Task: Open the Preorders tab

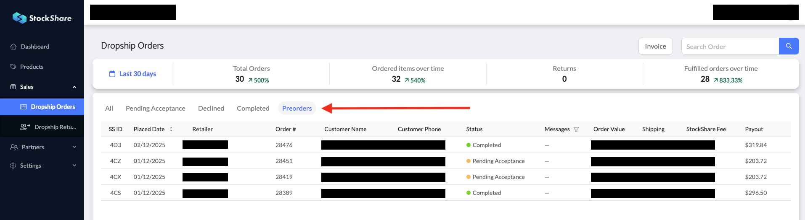Action: (297, 108)
